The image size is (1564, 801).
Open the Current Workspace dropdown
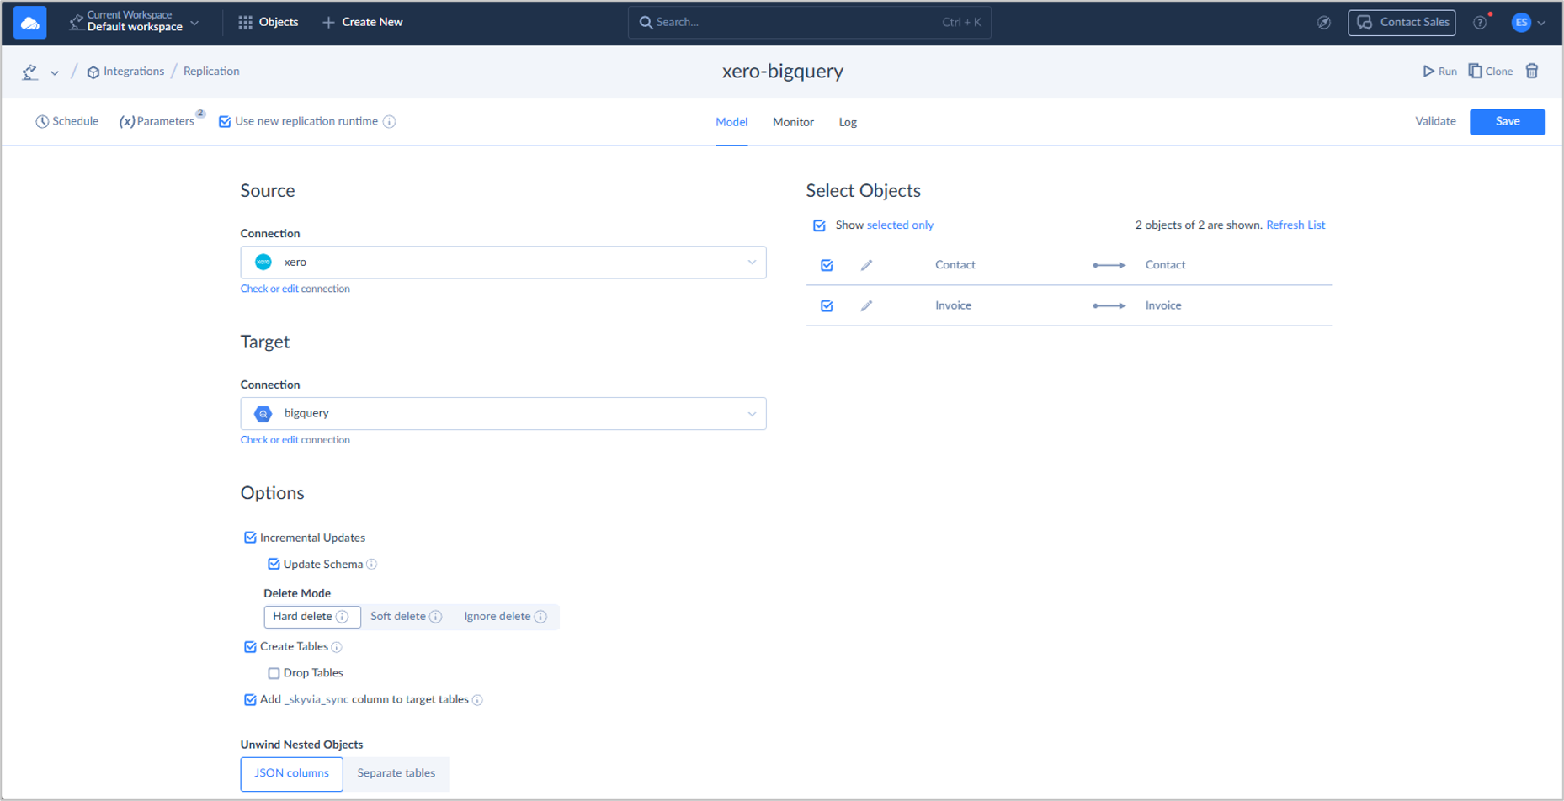(x=135, y=22)
